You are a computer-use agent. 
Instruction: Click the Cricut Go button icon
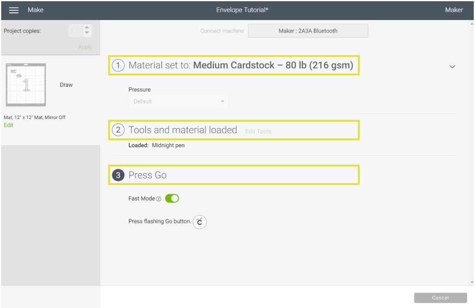pos(200,222)
